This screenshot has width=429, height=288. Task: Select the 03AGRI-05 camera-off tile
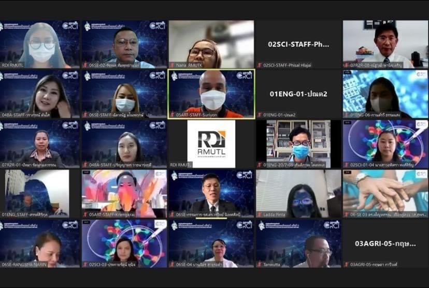click(385, 243)
